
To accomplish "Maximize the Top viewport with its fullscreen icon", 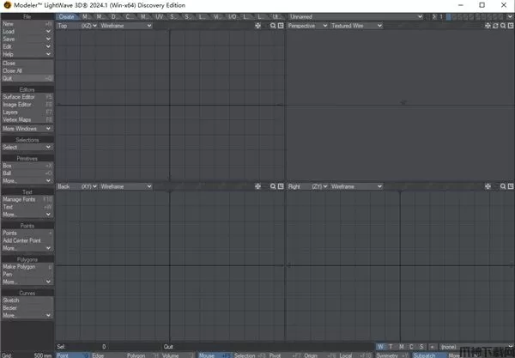I will coord(281,26).
